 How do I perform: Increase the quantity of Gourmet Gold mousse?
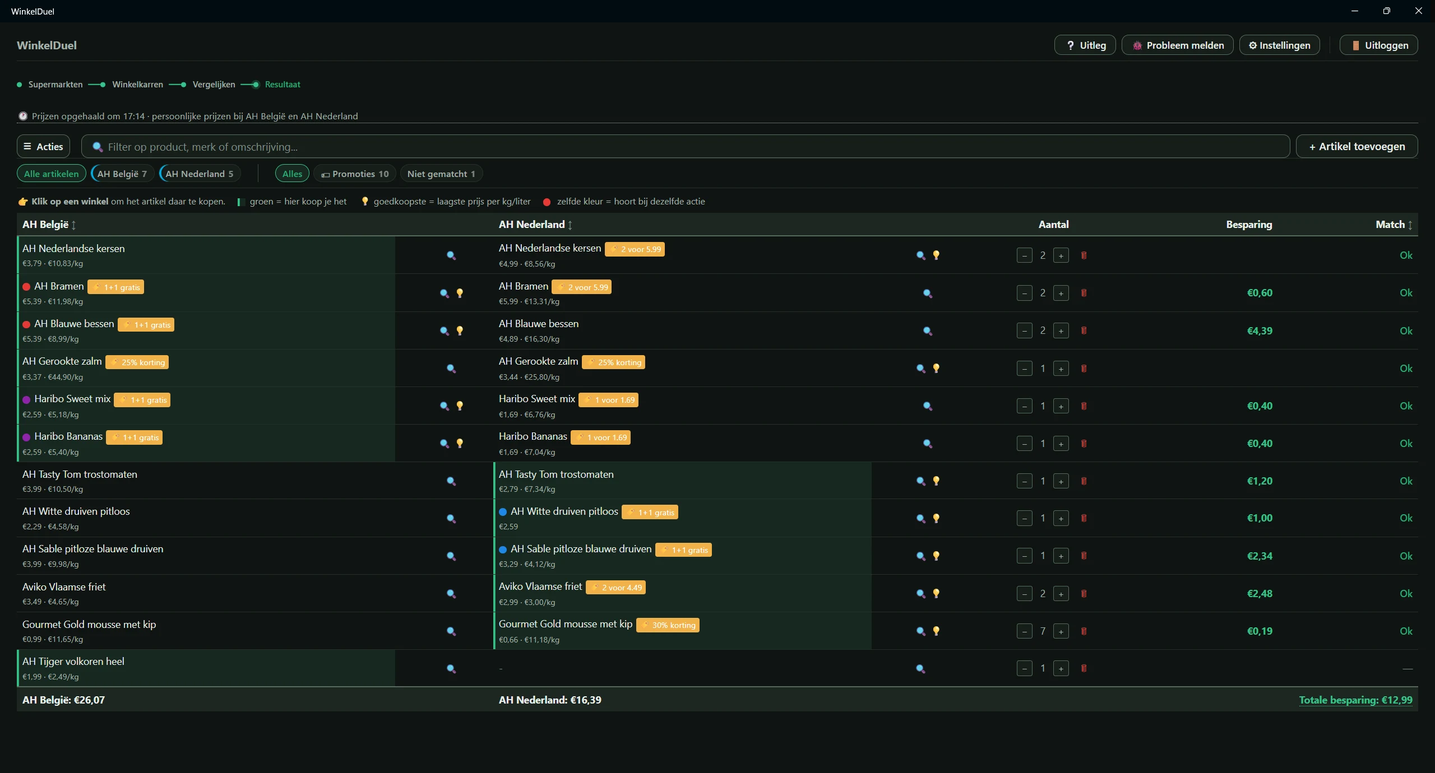coord(1061,631)
